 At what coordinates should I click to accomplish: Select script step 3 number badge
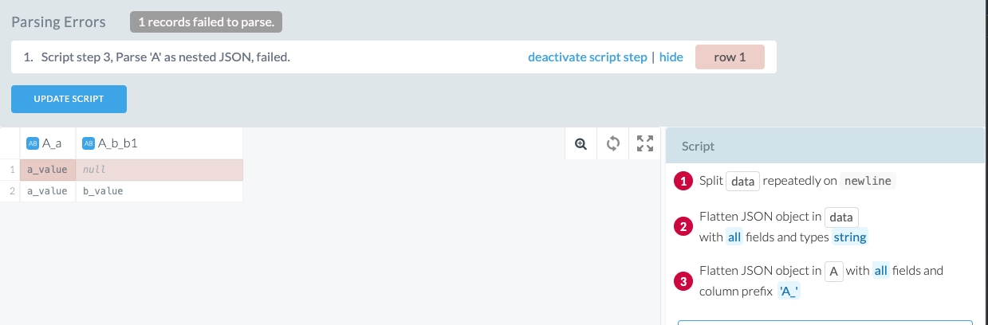(683, 281)
